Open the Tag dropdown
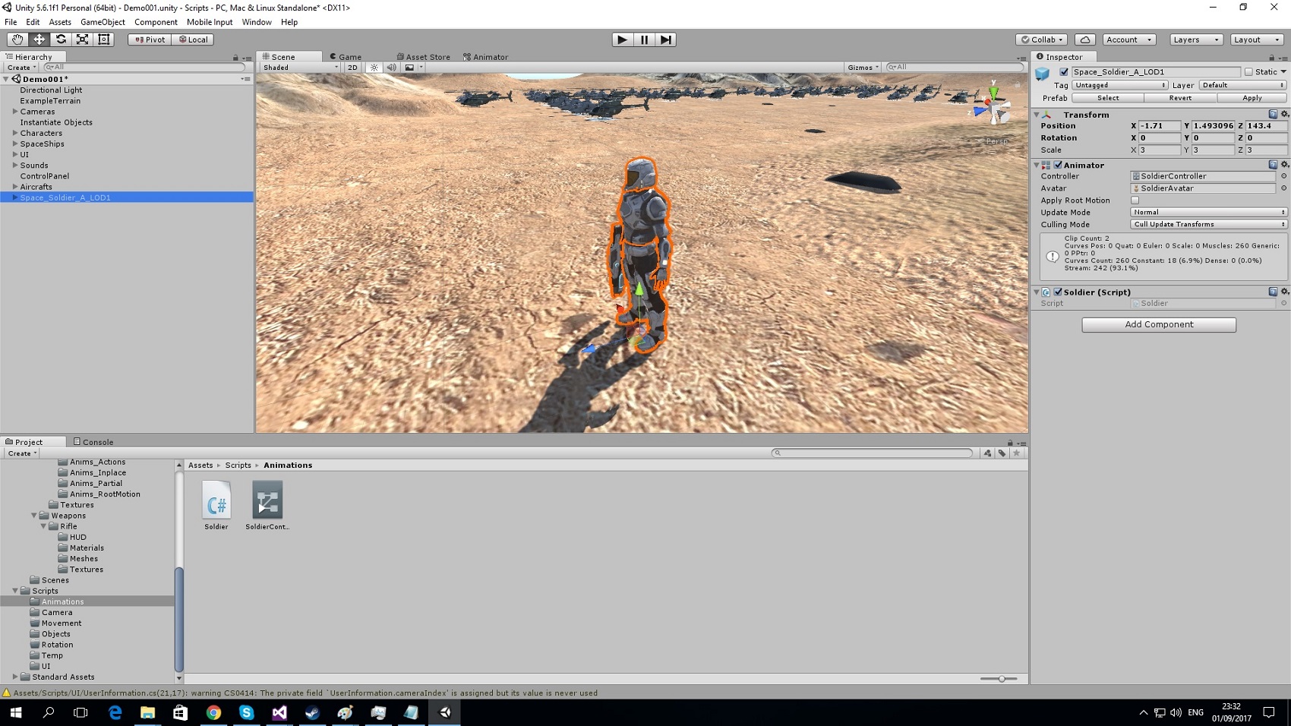This screenshot has width=1291, height=726. click(1119, 85)
